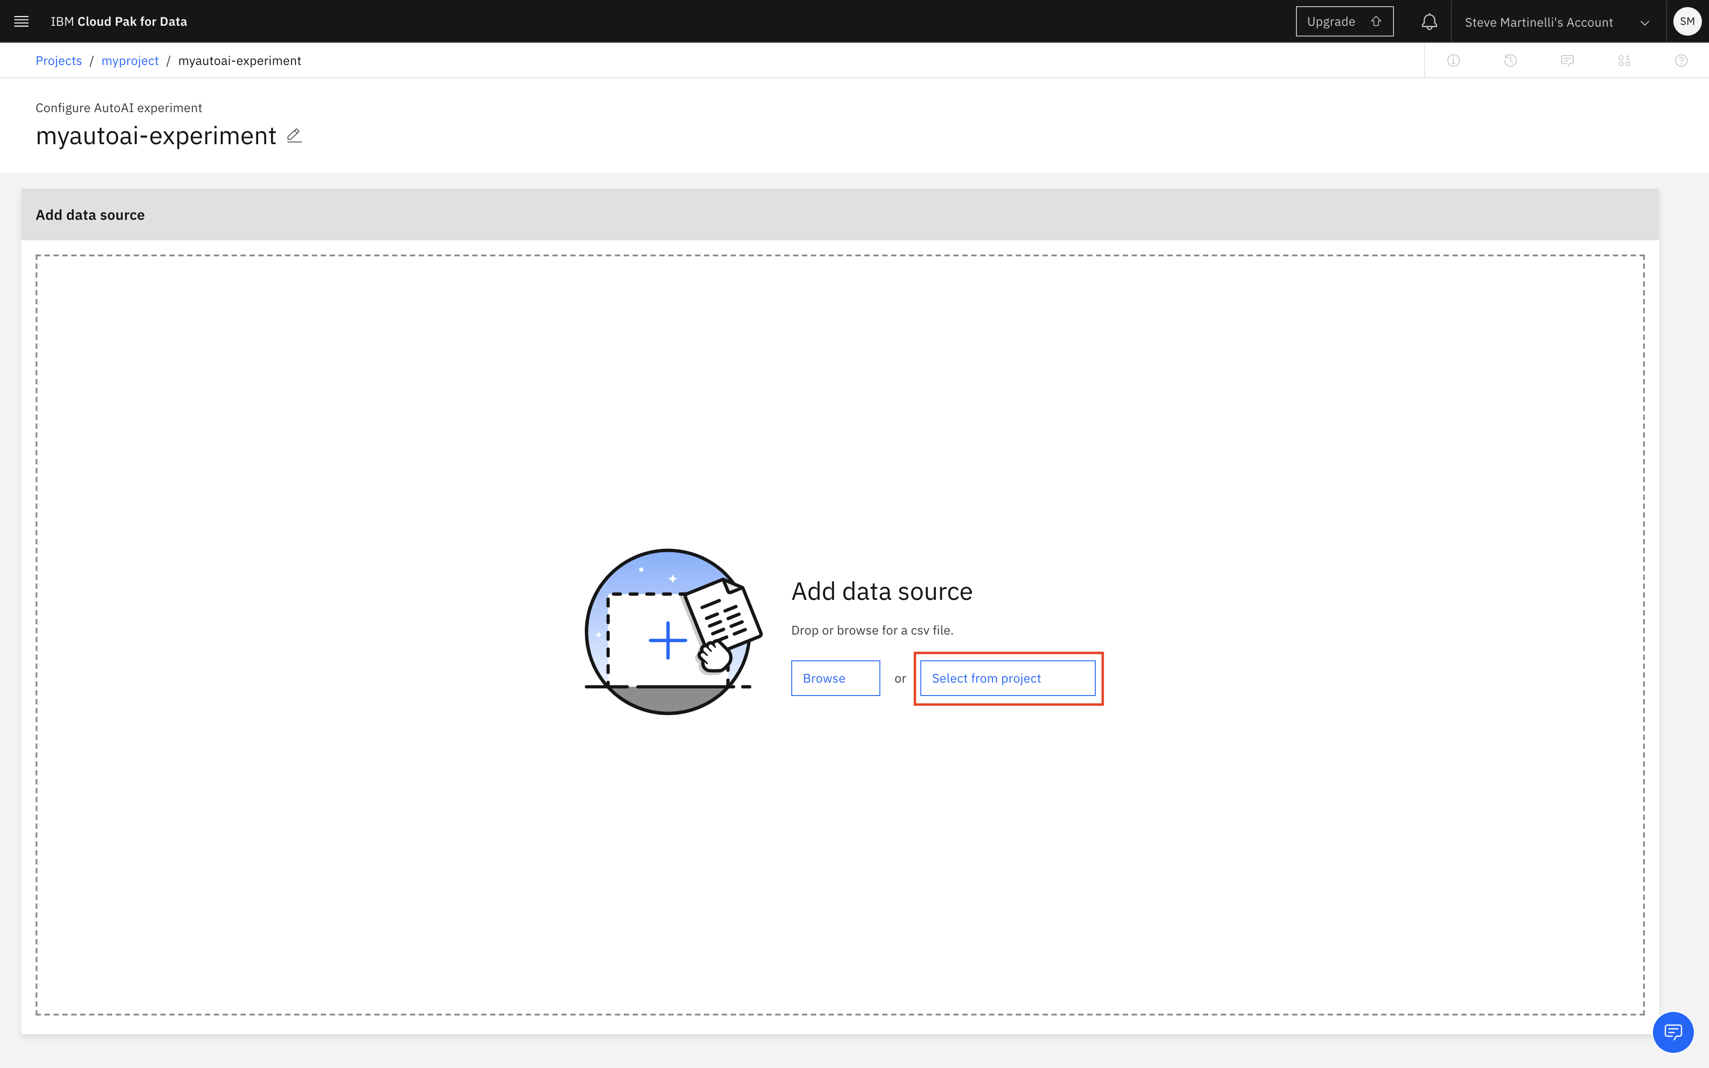1709x1068 pixels.
Task: Click IBM Cloud Pak for Data title
Action: pyautogui.click(x=119, y=21)
